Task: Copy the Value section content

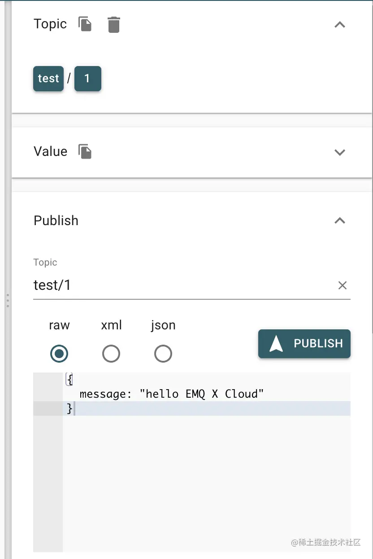Action: click(x=85, y=151)
